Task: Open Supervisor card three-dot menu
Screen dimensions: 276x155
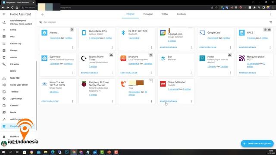Action: click(x=73, y=73)
